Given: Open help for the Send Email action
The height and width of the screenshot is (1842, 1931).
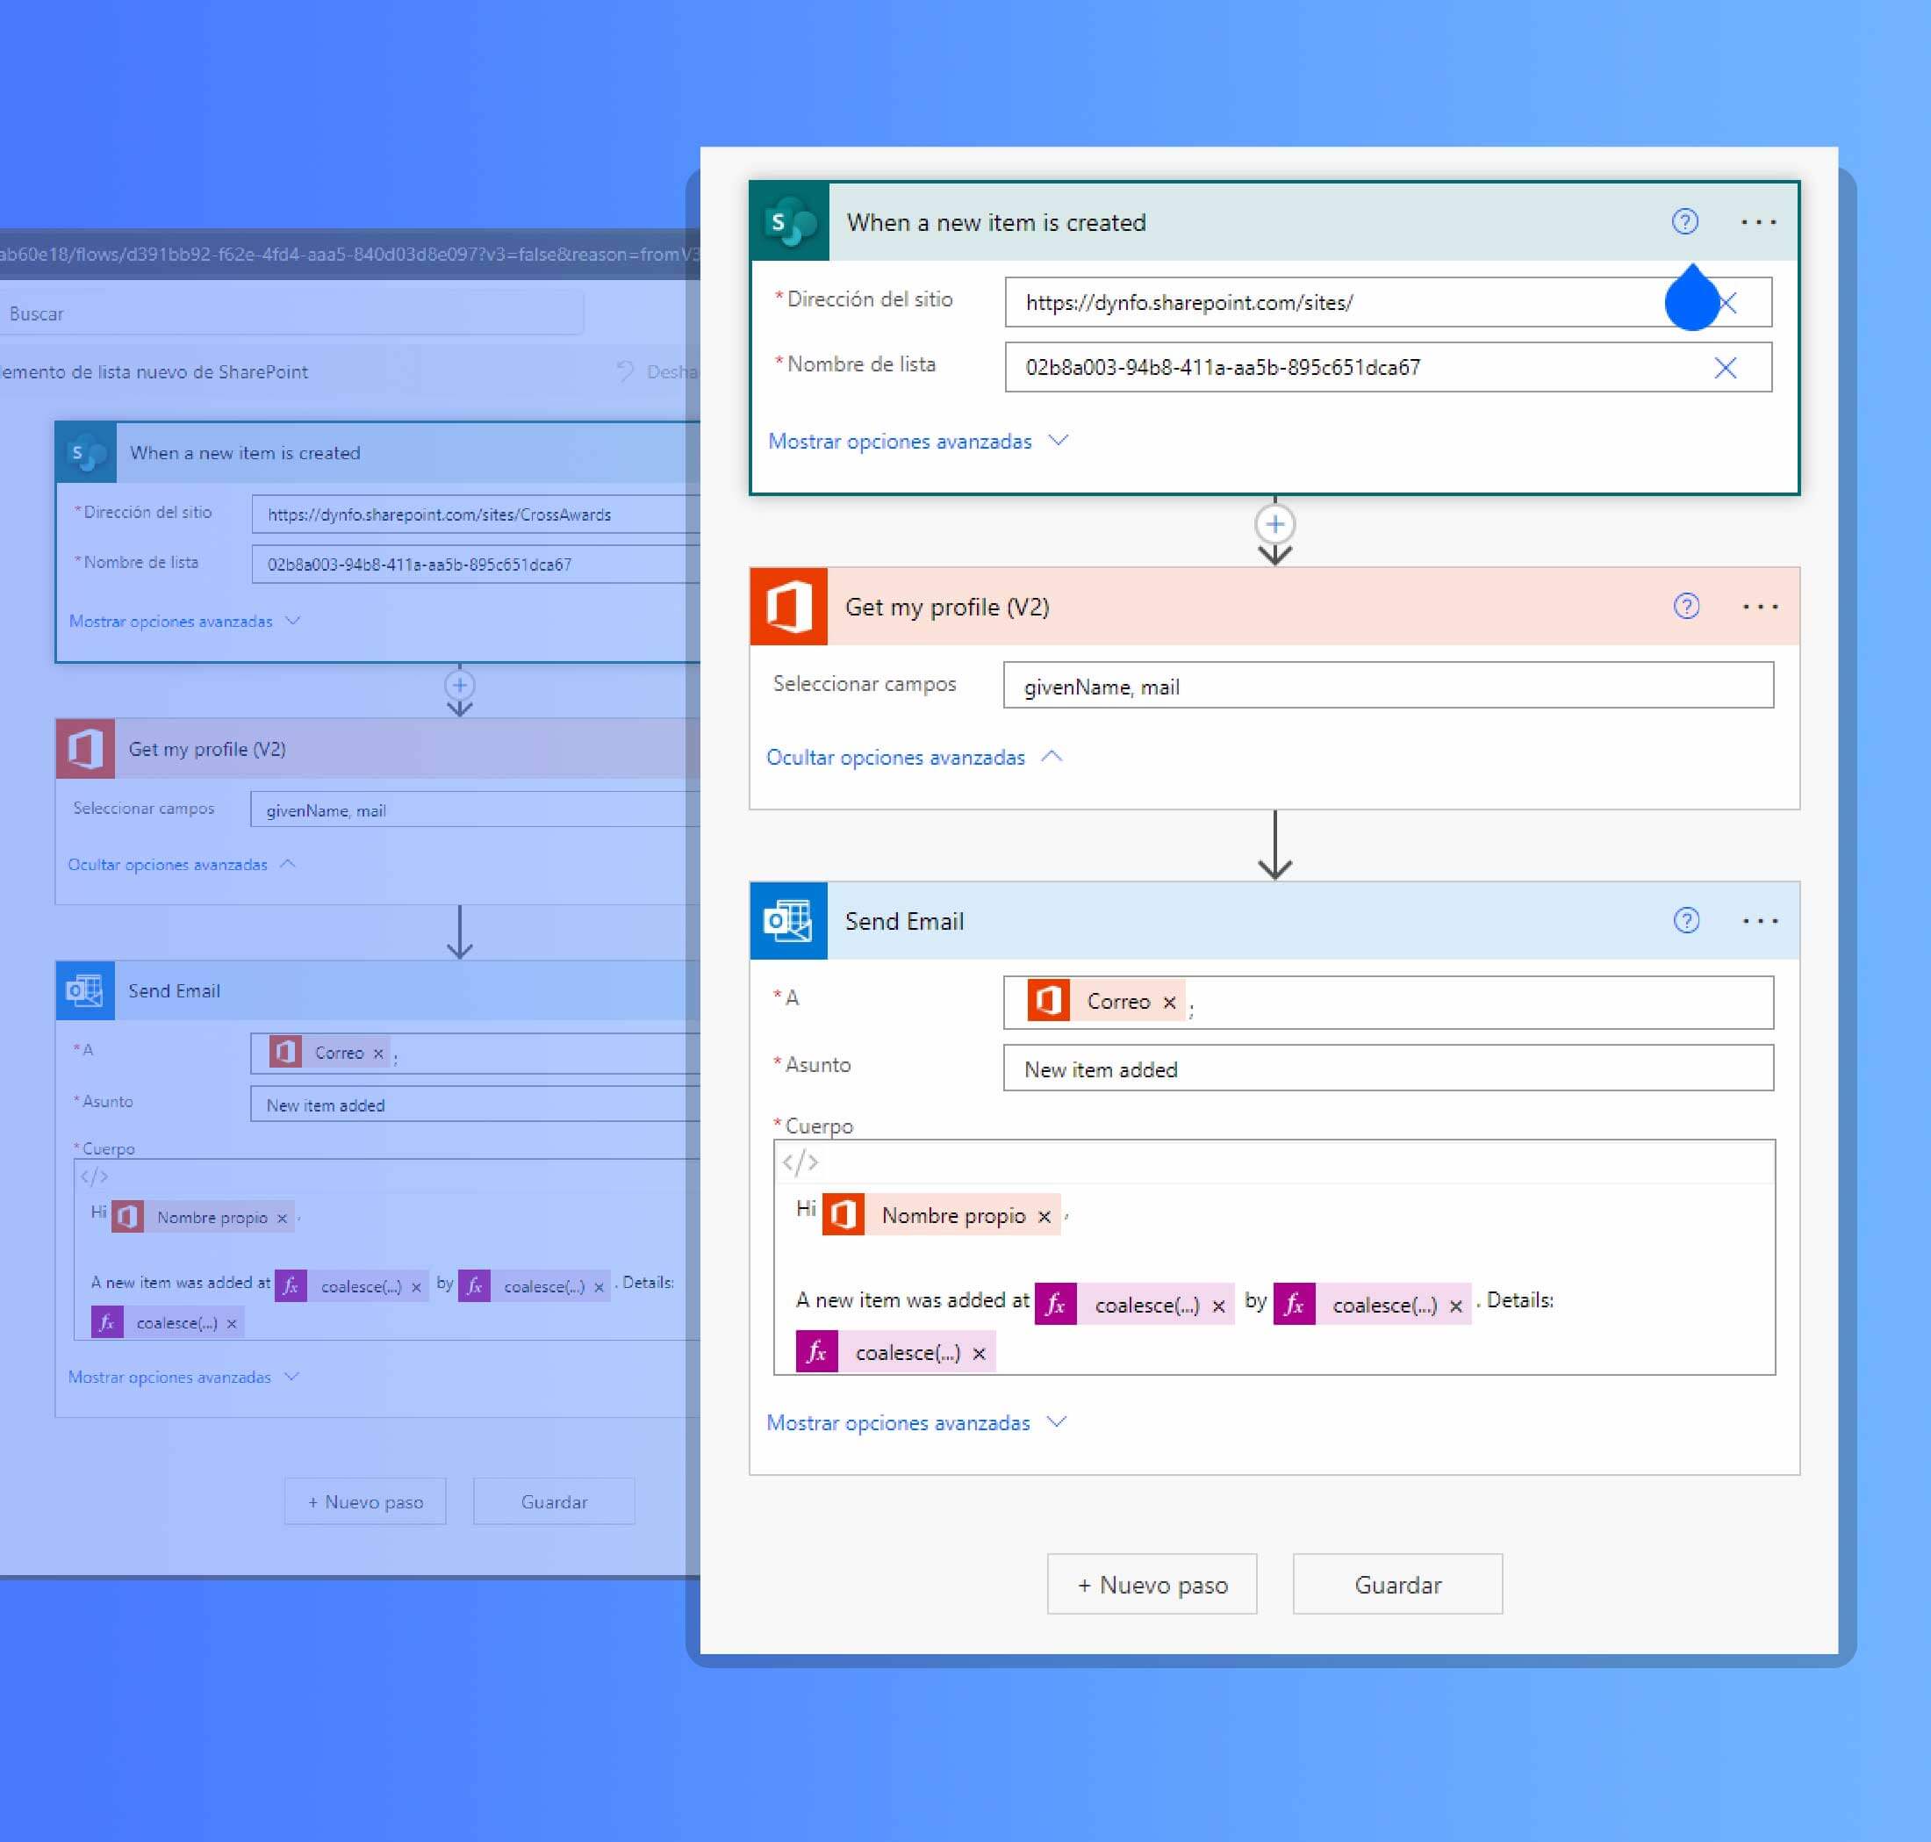Looking at the screenshot, I should [x=1687, y=921].
